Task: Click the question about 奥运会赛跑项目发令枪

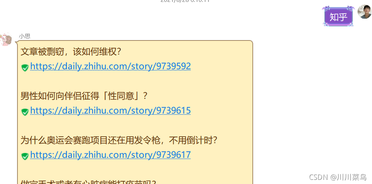Action: (119, 140)
